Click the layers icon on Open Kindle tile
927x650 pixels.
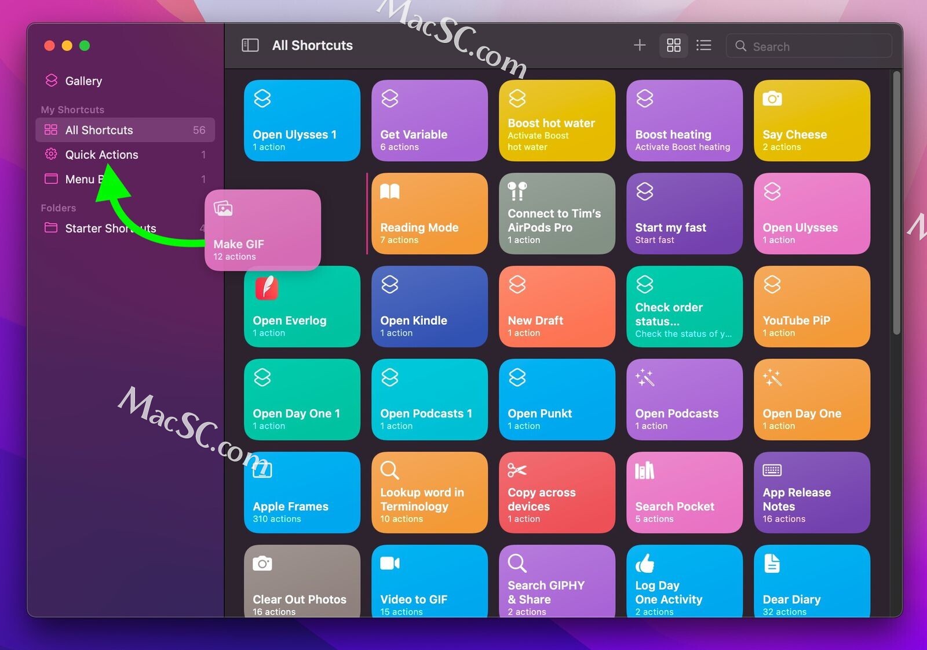click(389, 284)
